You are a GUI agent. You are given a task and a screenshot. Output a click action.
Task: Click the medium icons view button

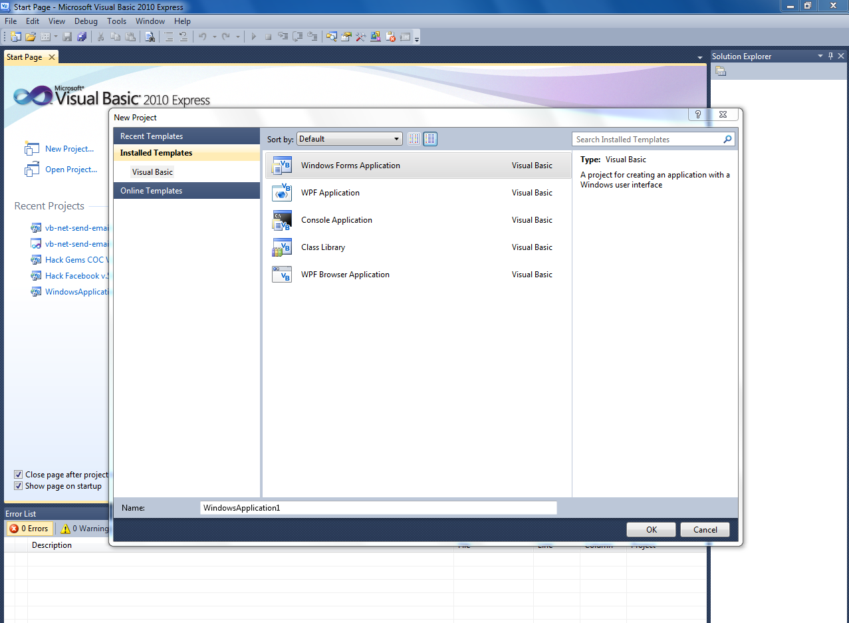pyautogui.click(x=430, y=139)
